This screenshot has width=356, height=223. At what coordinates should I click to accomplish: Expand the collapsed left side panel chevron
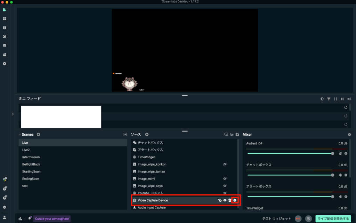click(13, 114)
